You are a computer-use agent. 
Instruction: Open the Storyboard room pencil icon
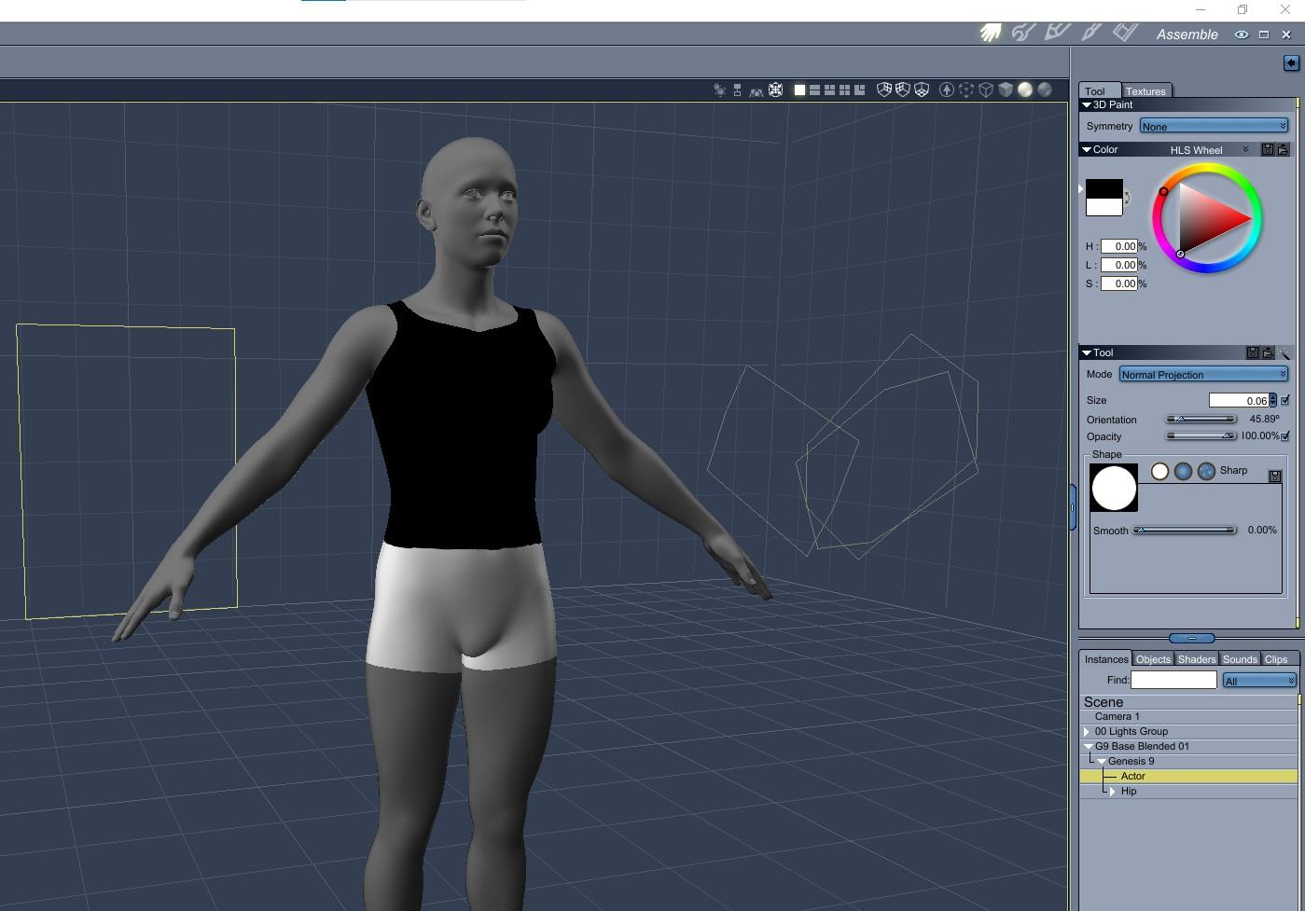[1057, 33]
